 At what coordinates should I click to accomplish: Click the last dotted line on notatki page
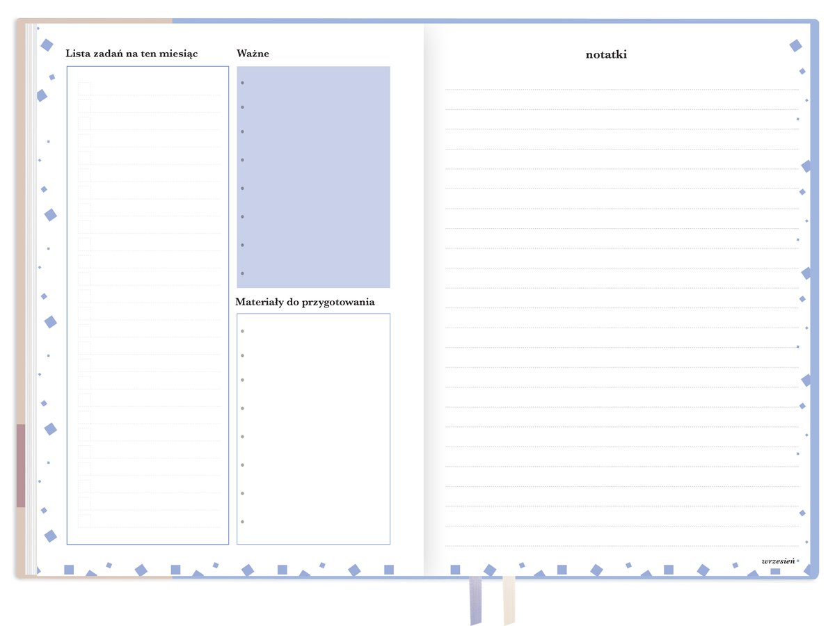[x=621, y=546]
